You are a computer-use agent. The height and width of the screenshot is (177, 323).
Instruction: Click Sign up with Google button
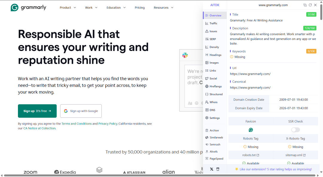81,111
